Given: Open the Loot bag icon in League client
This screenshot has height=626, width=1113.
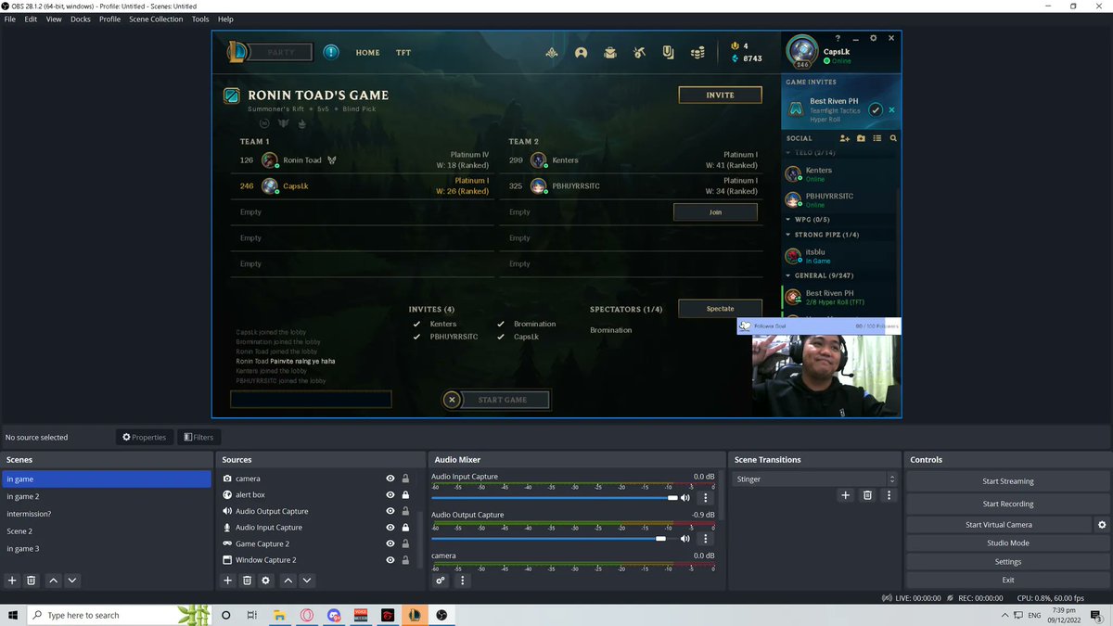Looking at the screenshot, I should point(610,52).
